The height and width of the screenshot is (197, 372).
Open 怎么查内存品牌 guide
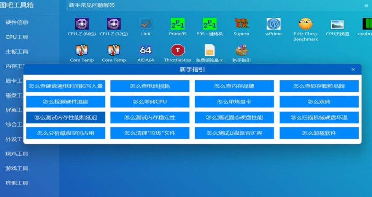pos(234,86)
